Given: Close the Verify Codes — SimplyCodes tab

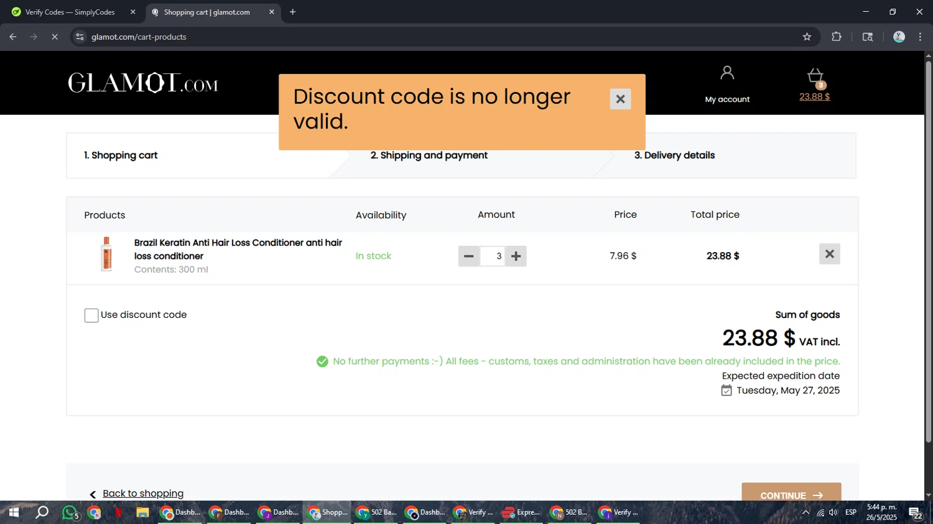Looking at the screenshot, I should pyautogui.click(x=132, y=12).
